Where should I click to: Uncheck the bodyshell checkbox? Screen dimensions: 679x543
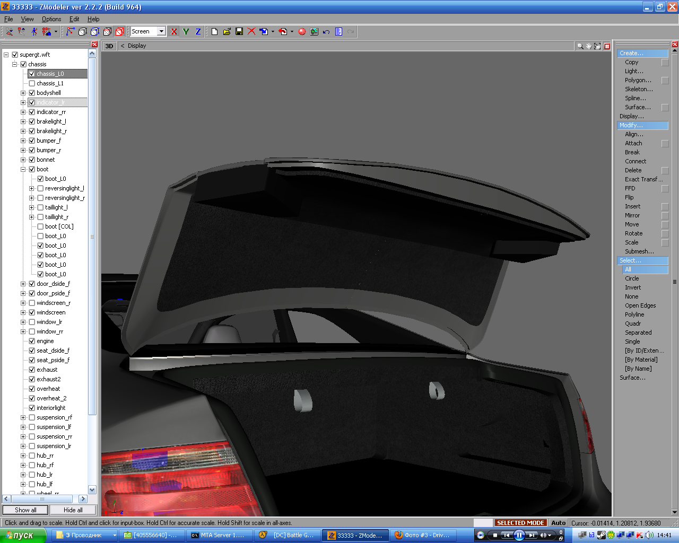tap(32, 93)
